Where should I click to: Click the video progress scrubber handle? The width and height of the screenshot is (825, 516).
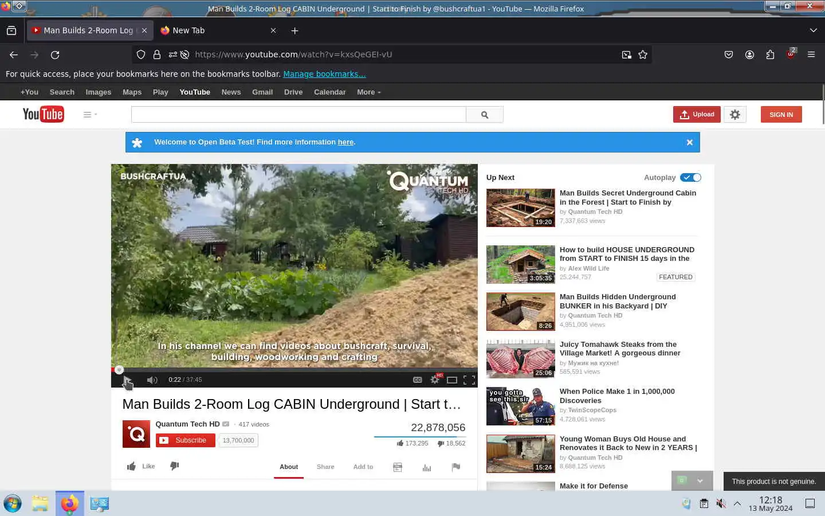click(119, 370)
